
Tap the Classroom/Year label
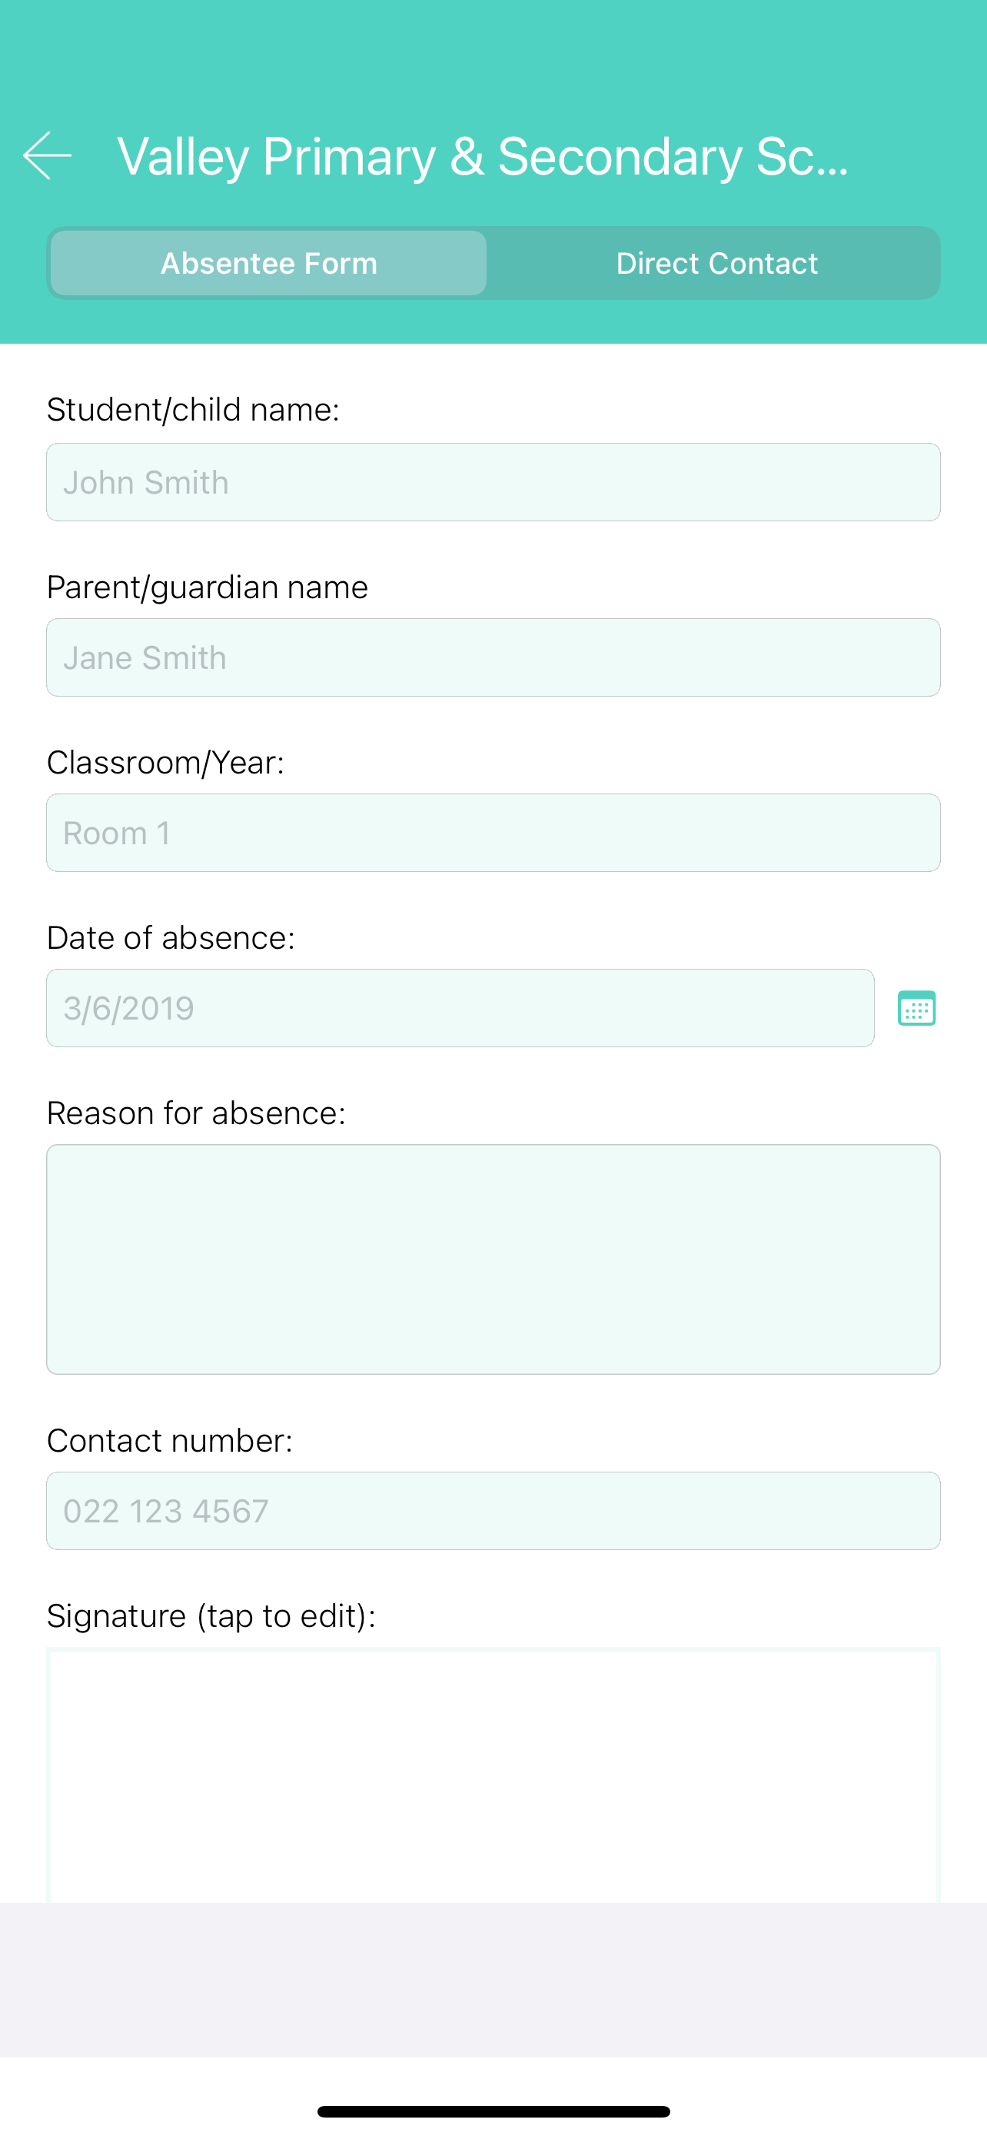click(x=166, y=763)
